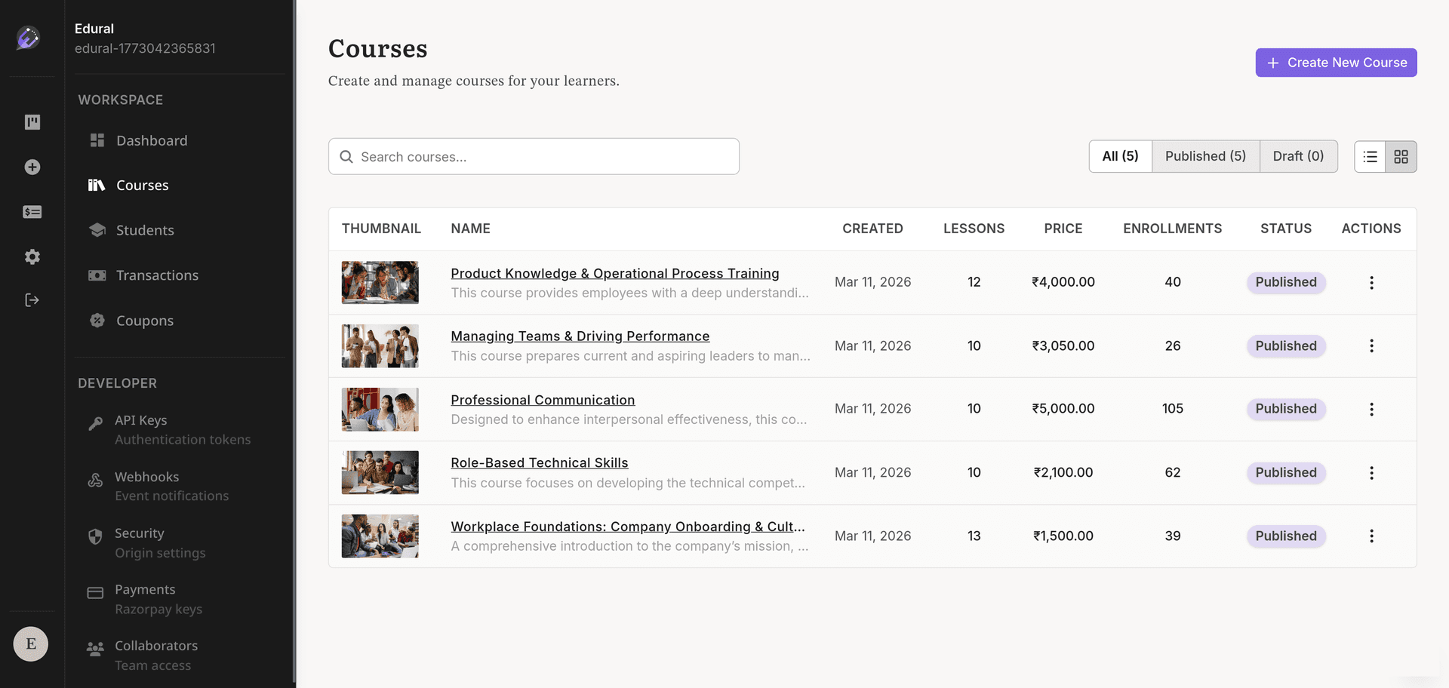Click the Create New Course button
1449x688 pixels.
pyautogui.click(x=1336, y=63)
